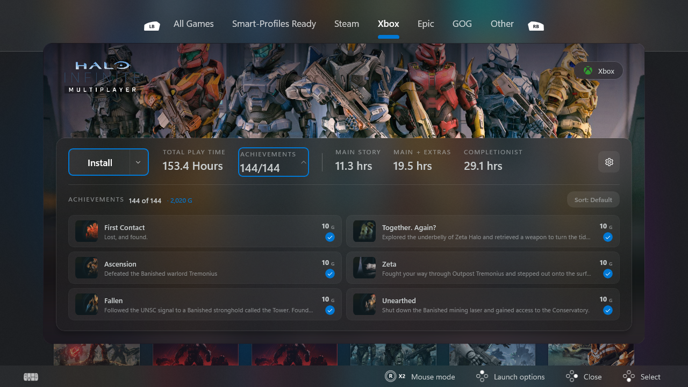The width and height of the screenshot is (688, 387).
Task: Click the Select controller button icon
Action: [x=629, y=376]
